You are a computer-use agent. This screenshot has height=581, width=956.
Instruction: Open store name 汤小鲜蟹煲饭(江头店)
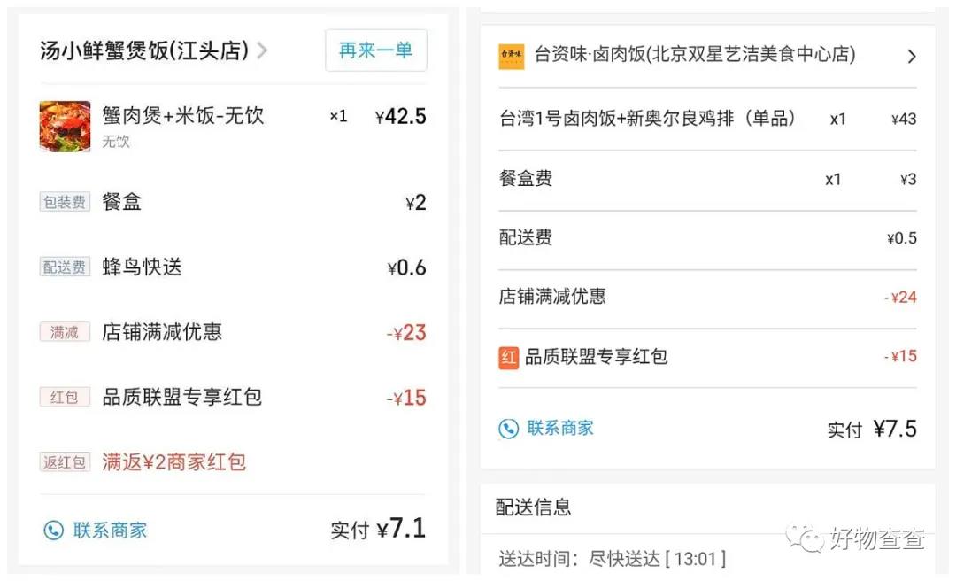tap(144, 50)
